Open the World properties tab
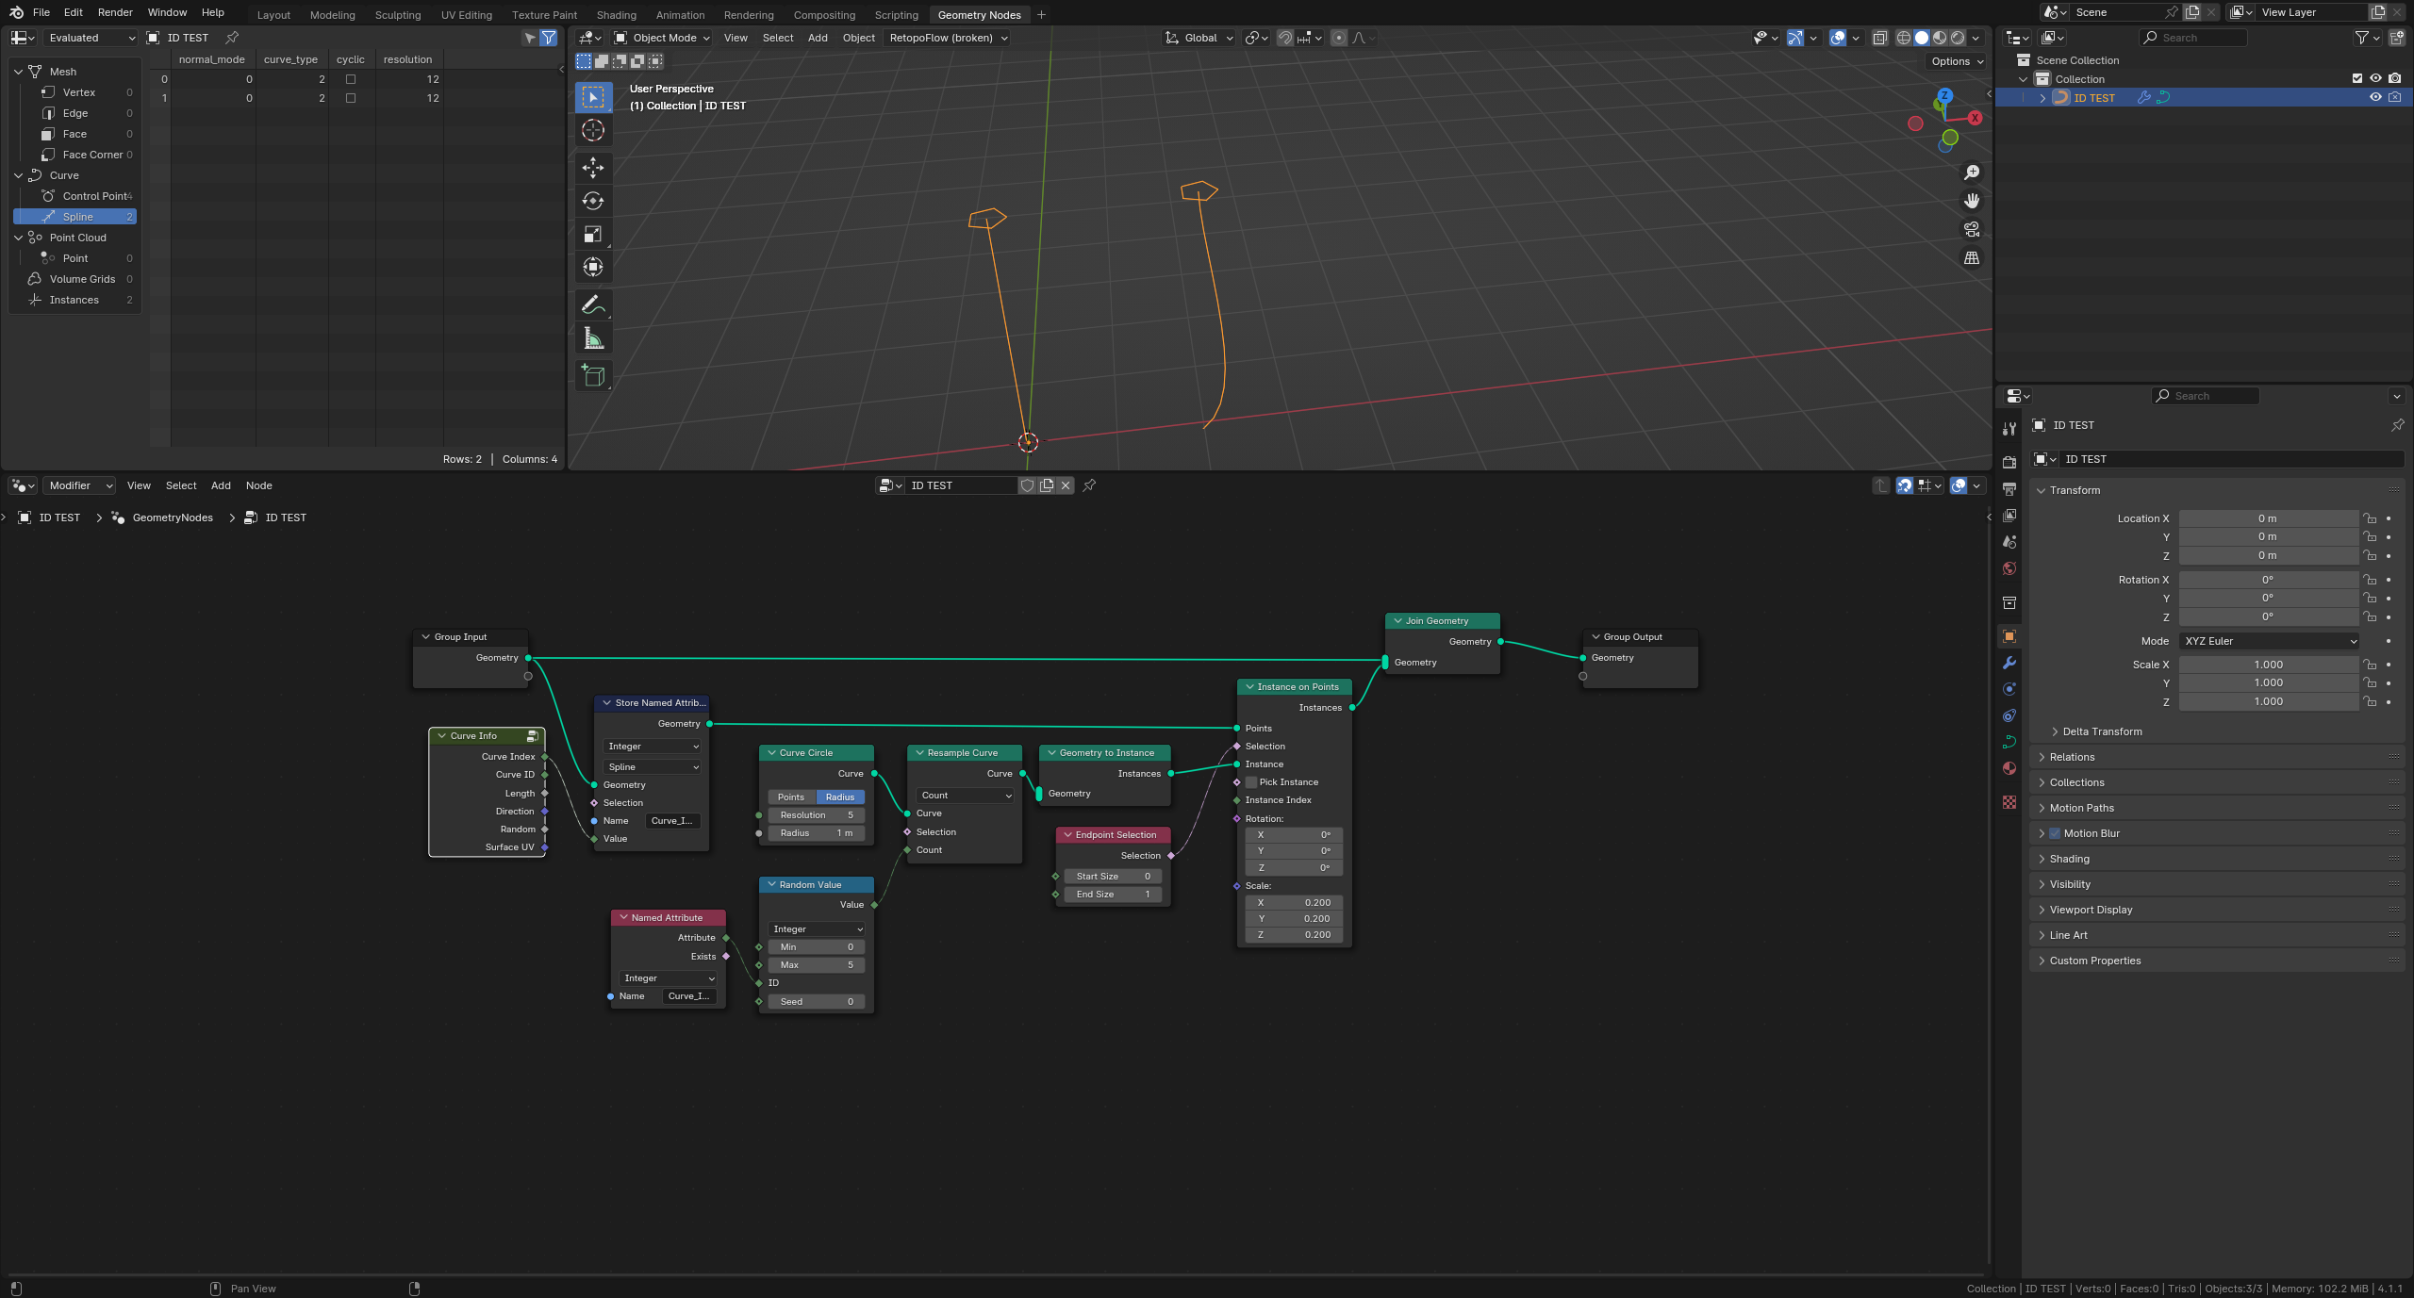The height and width of the screenshot is (1298, 2414). [x=2009, y=568]
